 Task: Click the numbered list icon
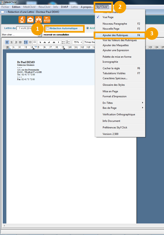pyautogui.click(x=69, y=42)
